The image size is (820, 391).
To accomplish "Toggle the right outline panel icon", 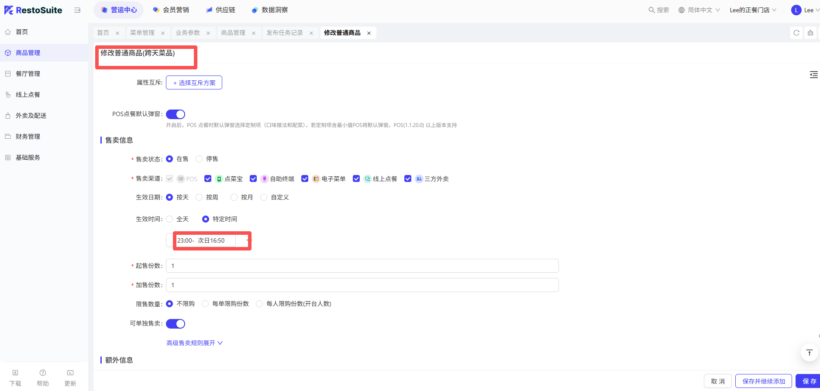I will pos(813,75).
